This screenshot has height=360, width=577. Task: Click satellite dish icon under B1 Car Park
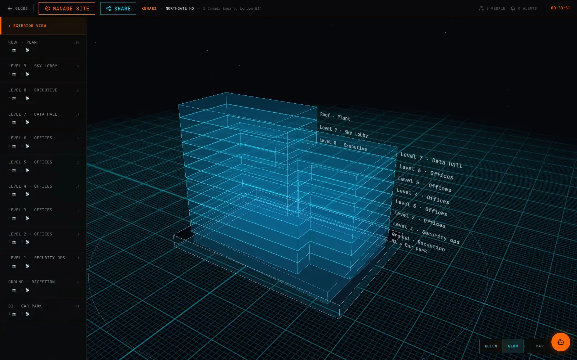point(27,314)
